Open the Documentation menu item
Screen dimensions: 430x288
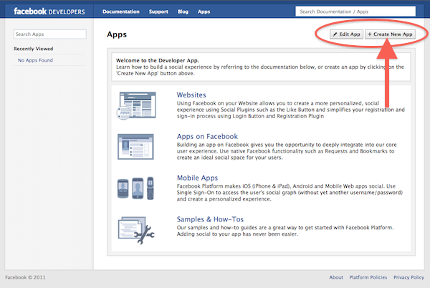(121, 11)
